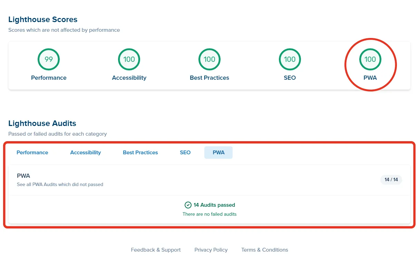The width and height of the screenshot is (419, 263).
Task: Click 'Scores which are not affected by performance'
Action: pos(64,30)
